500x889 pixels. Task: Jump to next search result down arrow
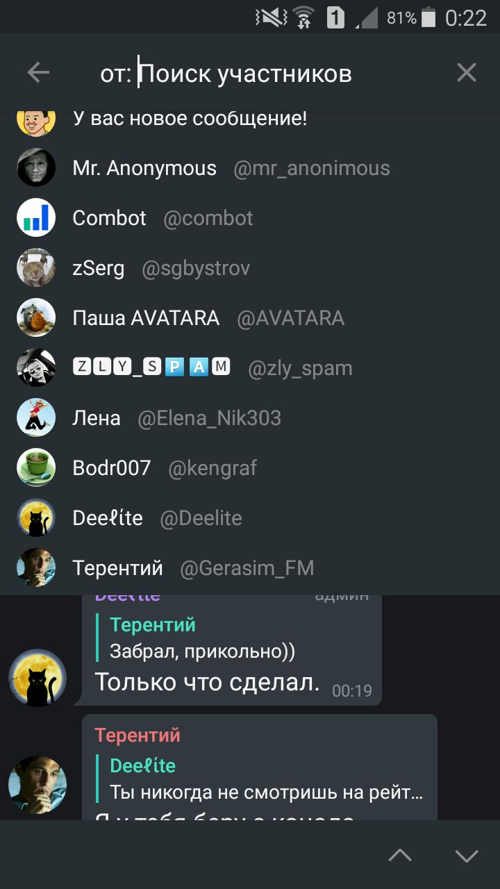pyautogui.click(x=467, y=855)
